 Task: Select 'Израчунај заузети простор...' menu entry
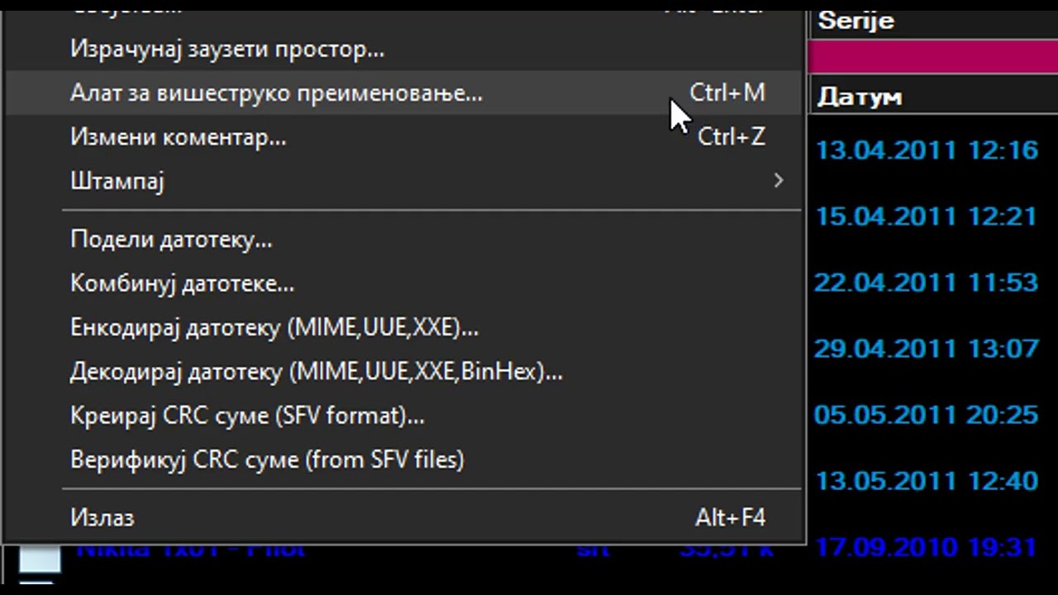pyautogui.click(x=403, y=50)
